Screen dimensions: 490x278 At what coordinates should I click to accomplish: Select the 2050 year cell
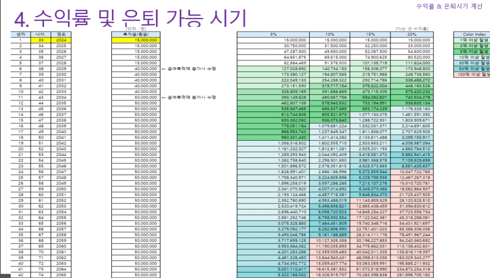pos(61,189)
